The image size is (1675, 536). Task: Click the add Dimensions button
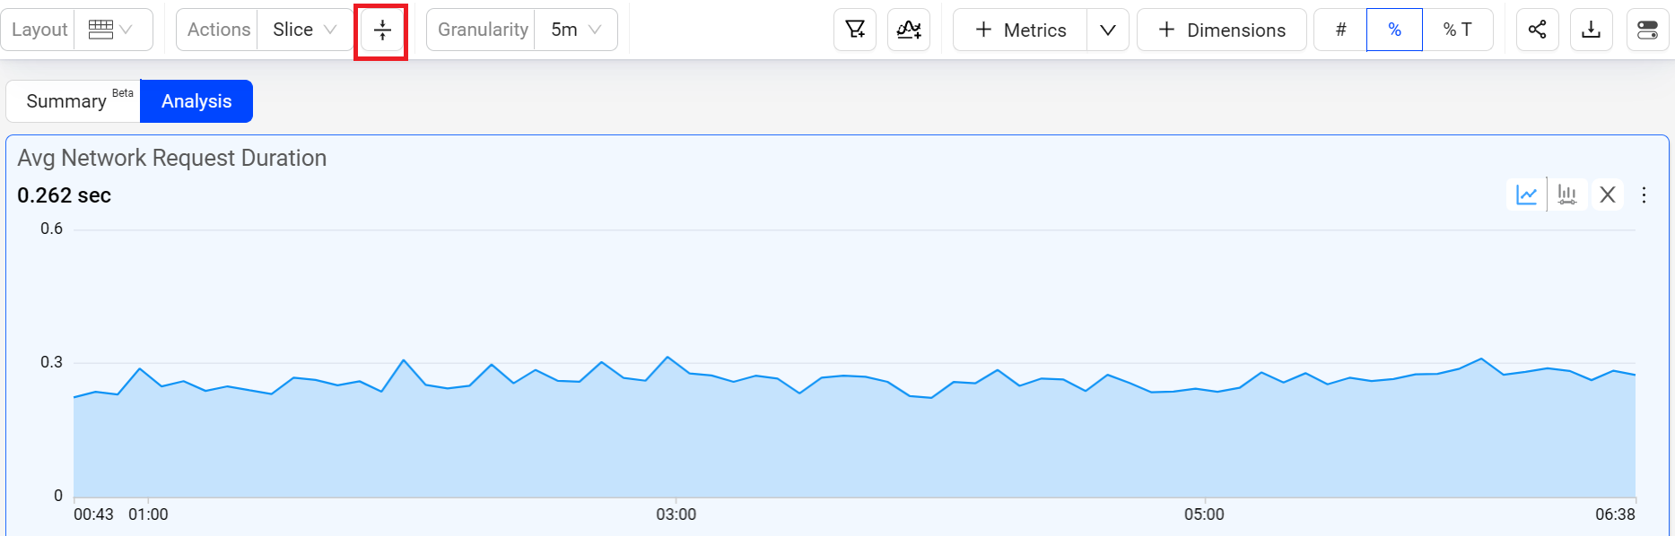1221,30
